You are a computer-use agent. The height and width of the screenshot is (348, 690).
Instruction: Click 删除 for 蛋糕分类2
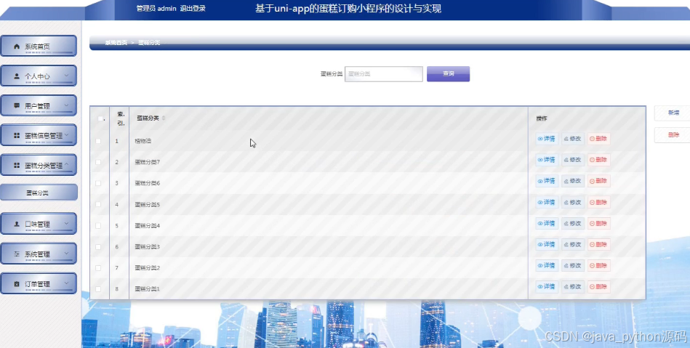[599, 266]
